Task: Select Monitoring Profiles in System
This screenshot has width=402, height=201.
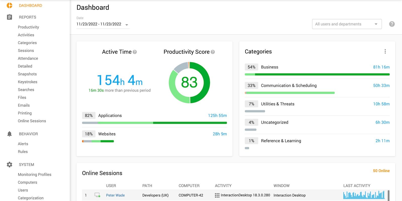Action: 34,174
